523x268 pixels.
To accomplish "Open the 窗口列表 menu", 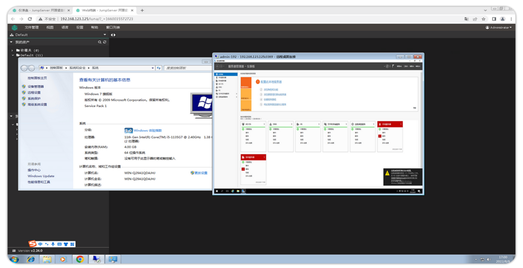I will pyautogui.click(x=113, y=28).
